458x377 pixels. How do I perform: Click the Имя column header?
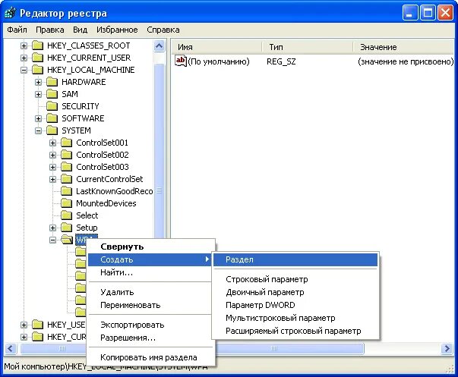(x=216, y=47)
